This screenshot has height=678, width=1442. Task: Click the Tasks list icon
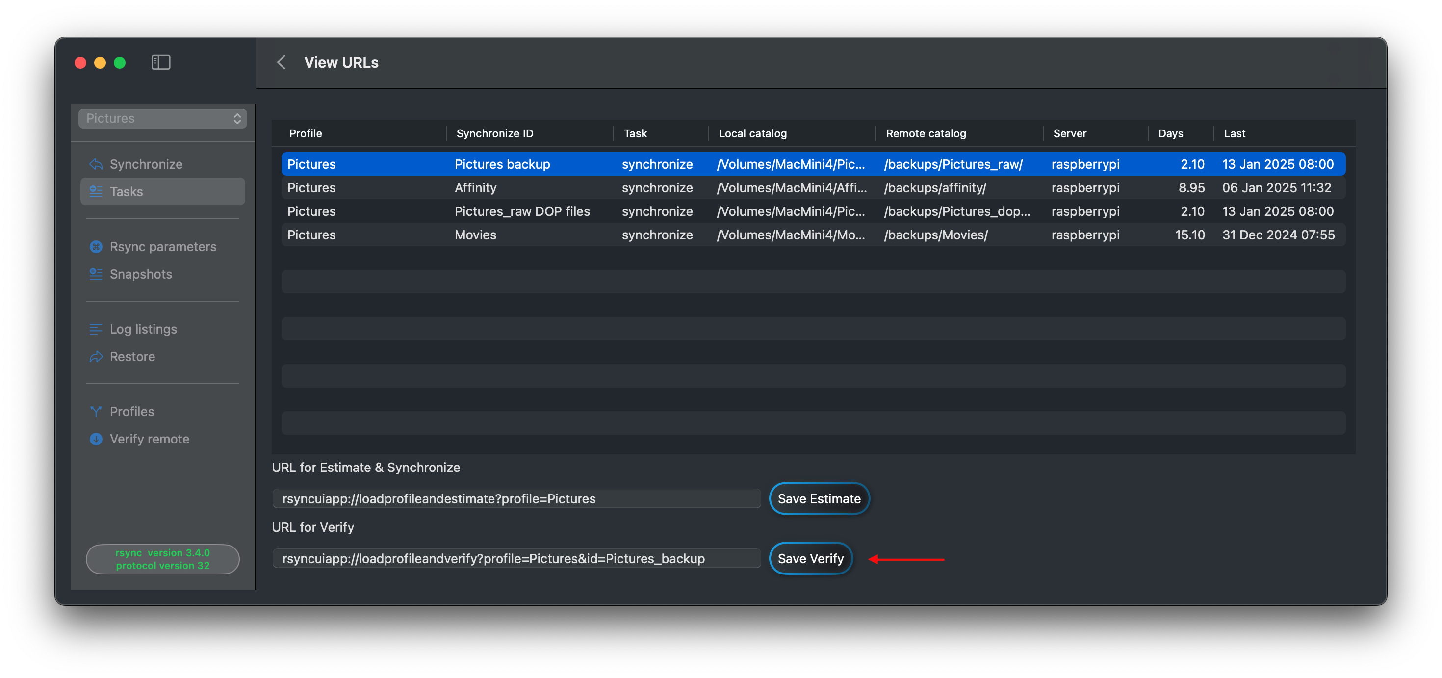click(96, 191)
